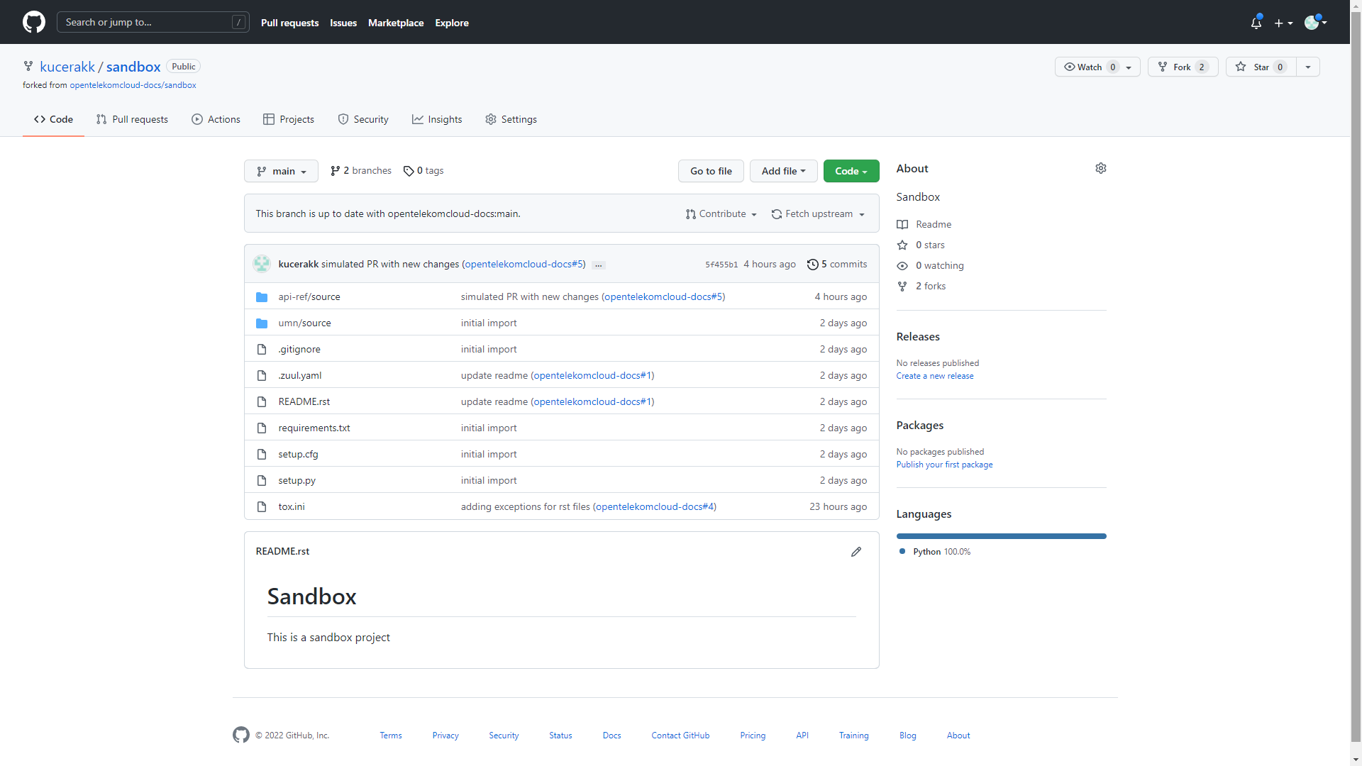Click the stars icon in About
This screenshot has height=766, width=1362.
902,245
